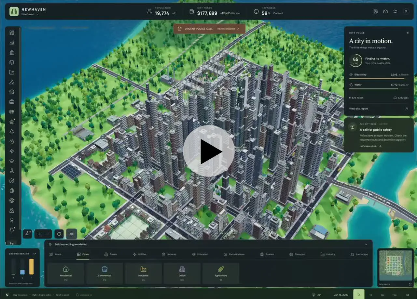Open the dashboard grid icon in left sidebar
The height and width of the screenshot is (299, 417).
click(12, 33)
